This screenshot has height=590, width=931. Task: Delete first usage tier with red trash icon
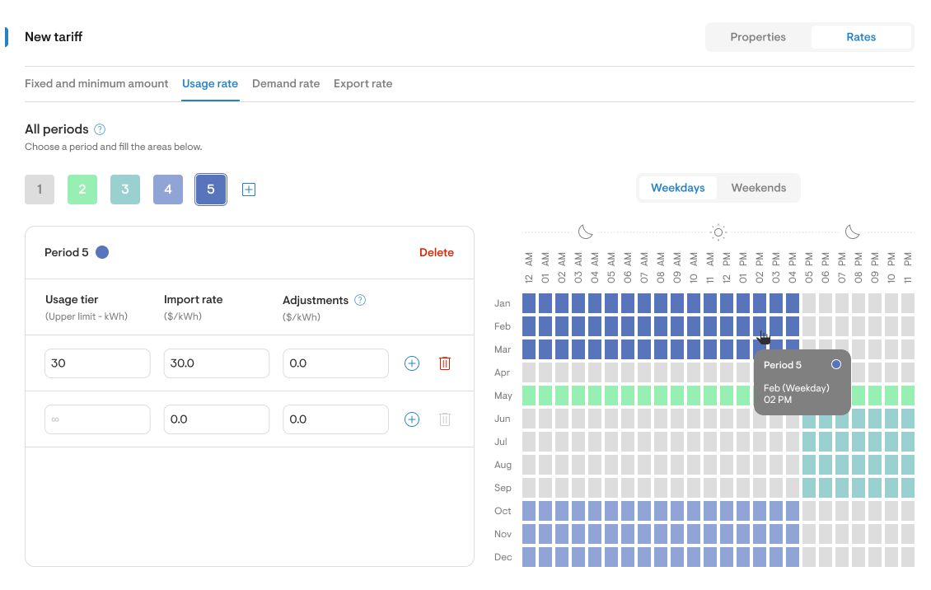click(445, 363)
